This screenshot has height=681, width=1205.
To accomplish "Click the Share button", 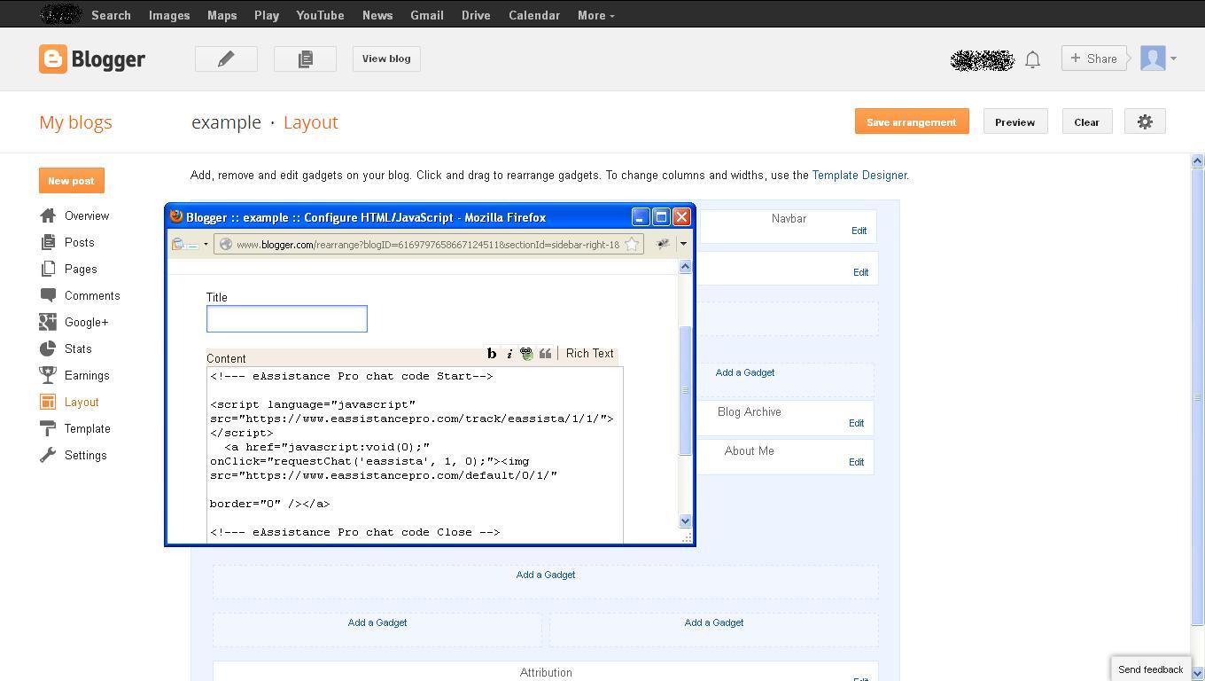I will 1094,59.
